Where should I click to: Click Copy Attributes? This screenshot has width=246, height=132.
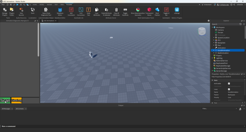tap(97, 12)
